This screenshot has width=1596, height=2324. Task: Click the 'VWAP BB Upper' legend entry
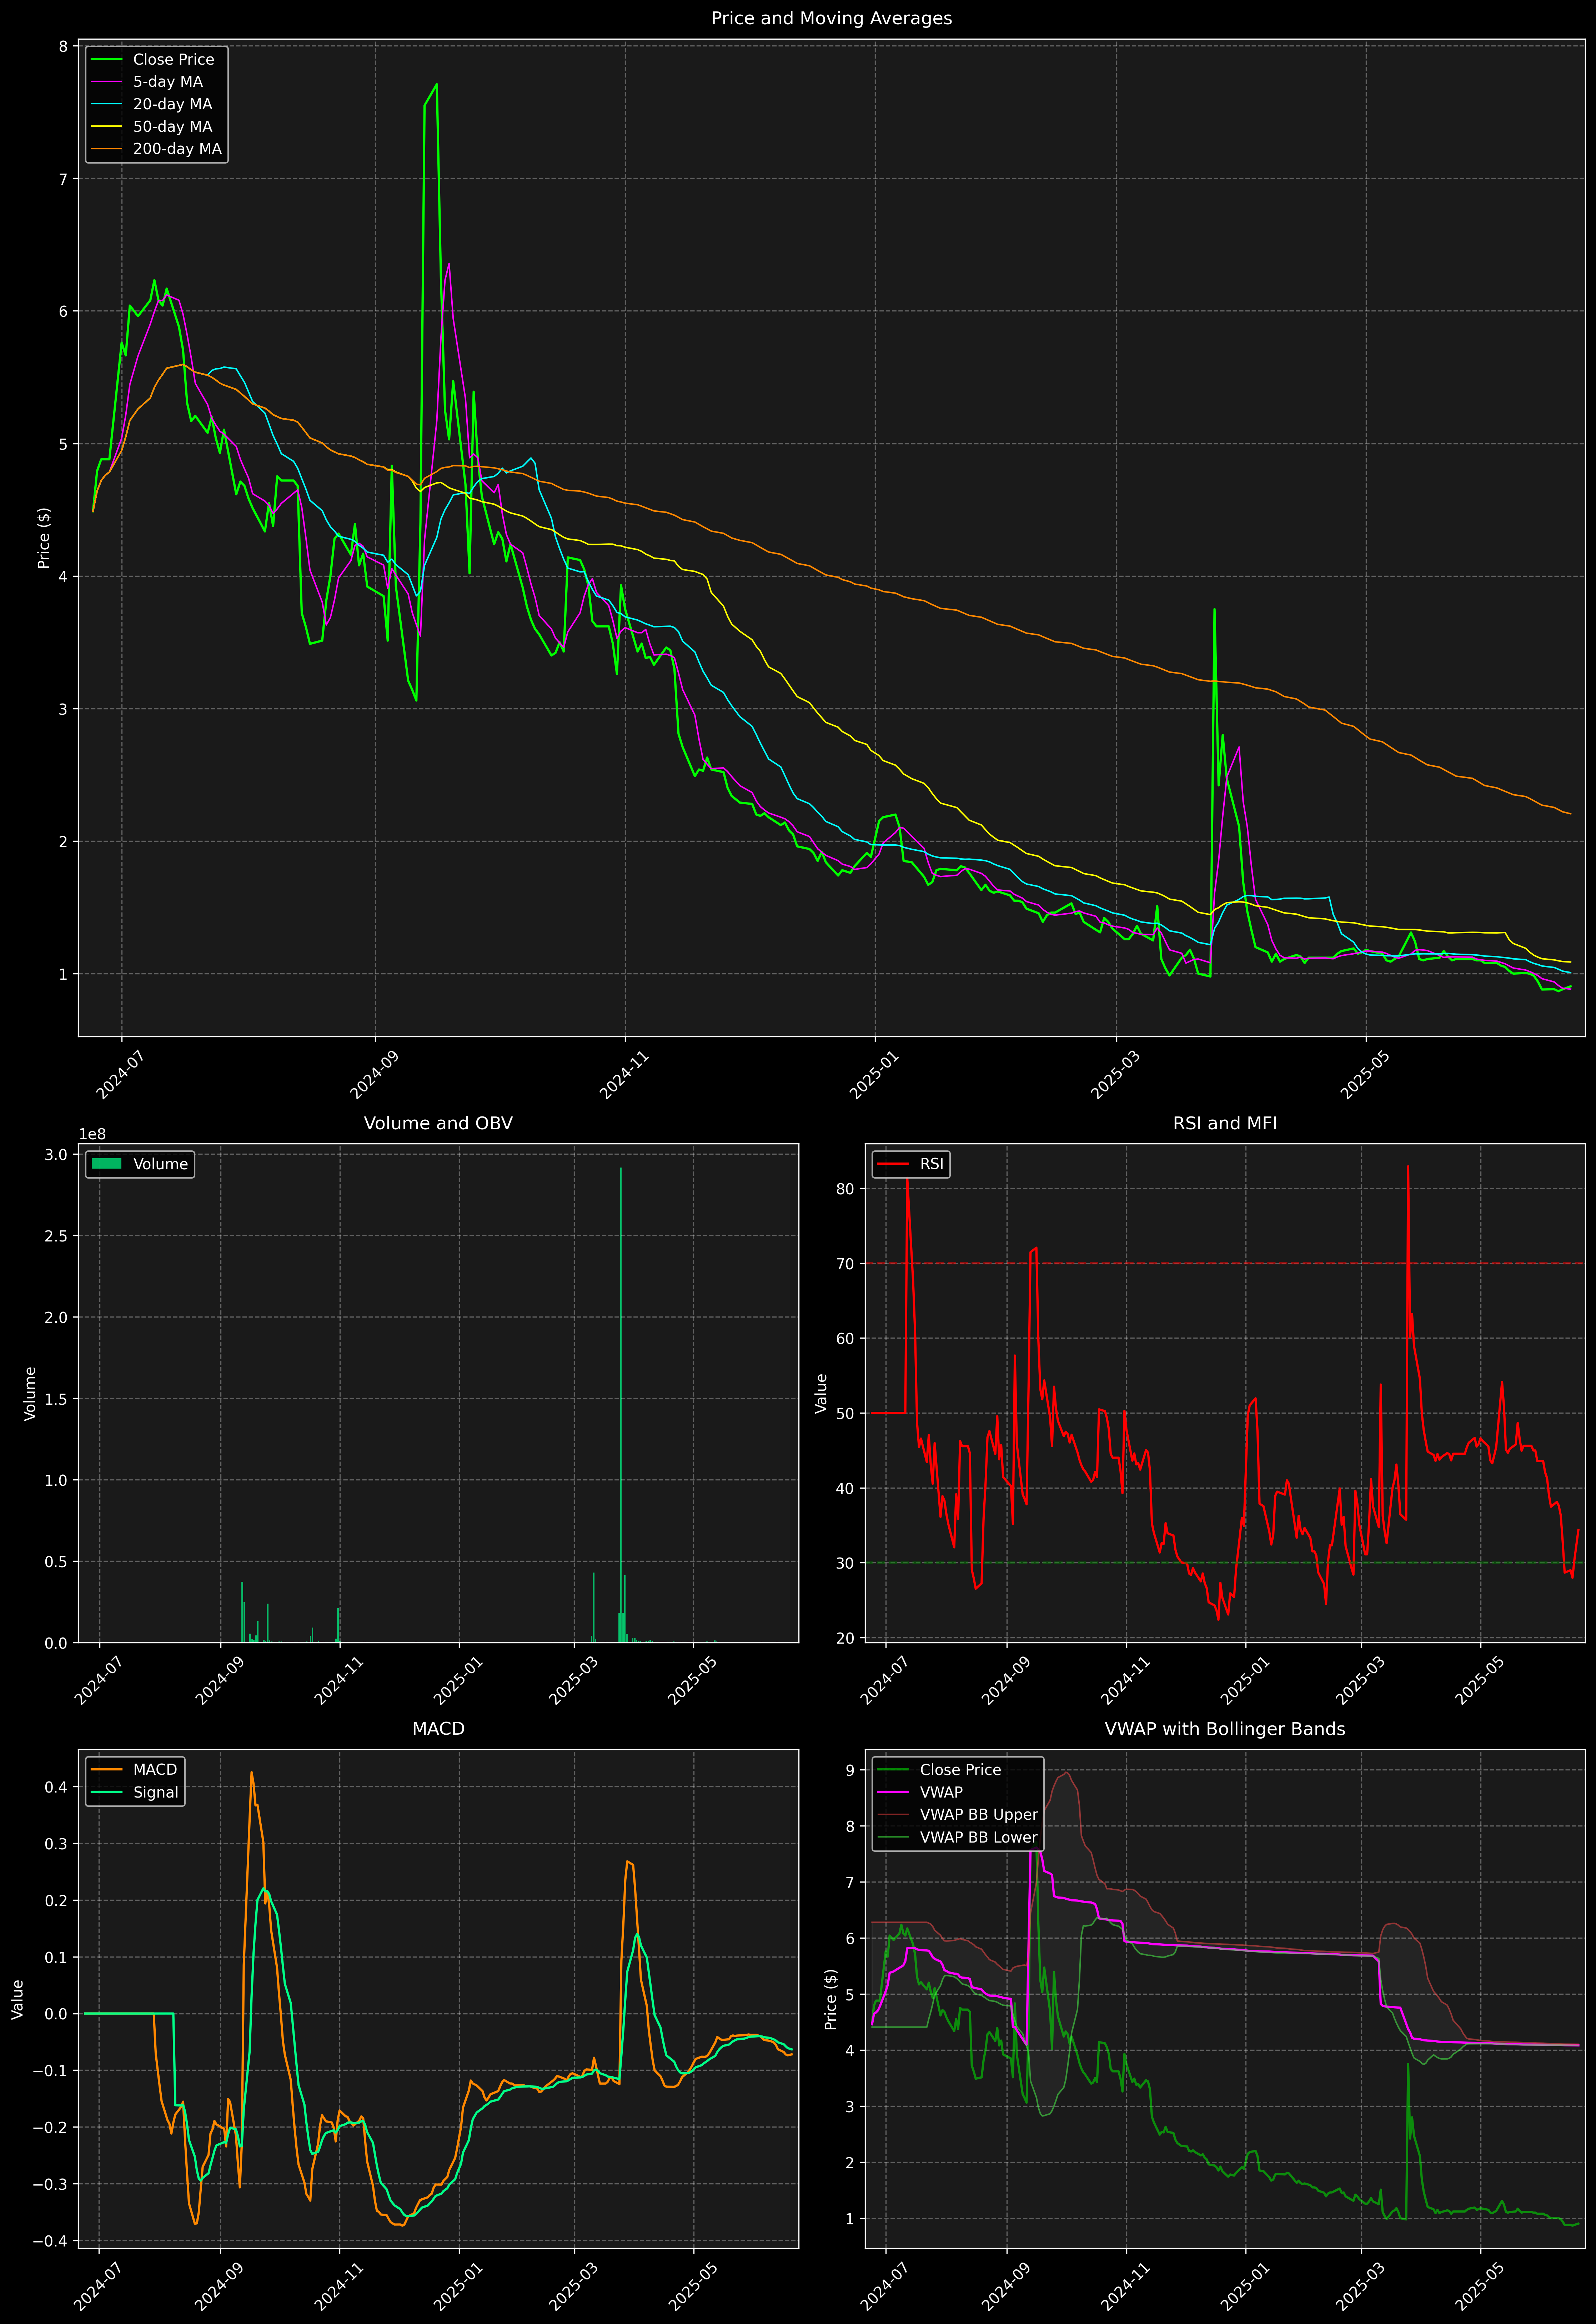tap(958, 1815)
